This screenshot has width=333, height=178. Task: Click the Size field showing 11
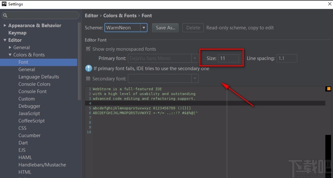(x=229, y=58)
